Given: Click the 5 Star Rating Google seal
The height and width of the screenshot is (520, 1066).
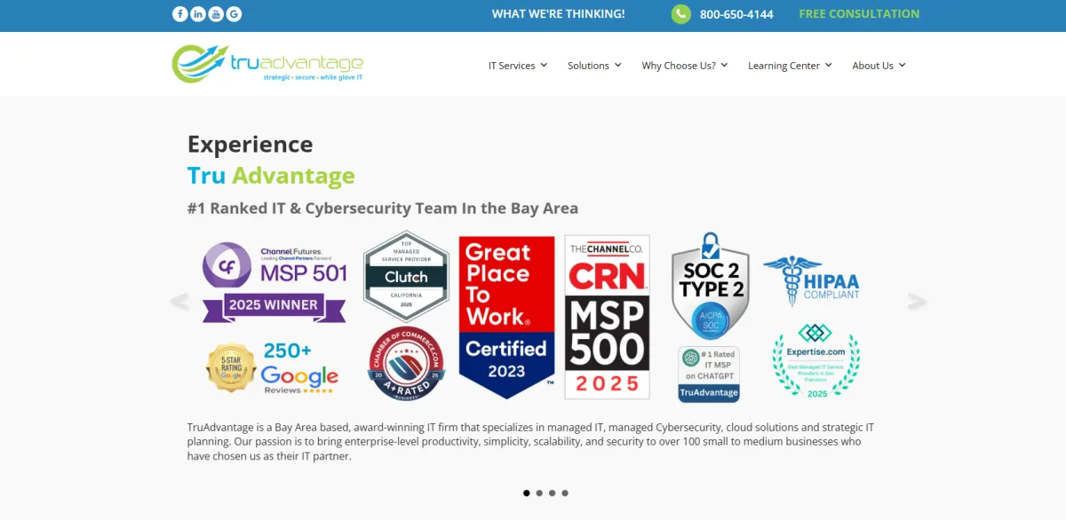Looking at the screenshot, I should (x=231, y=367).
